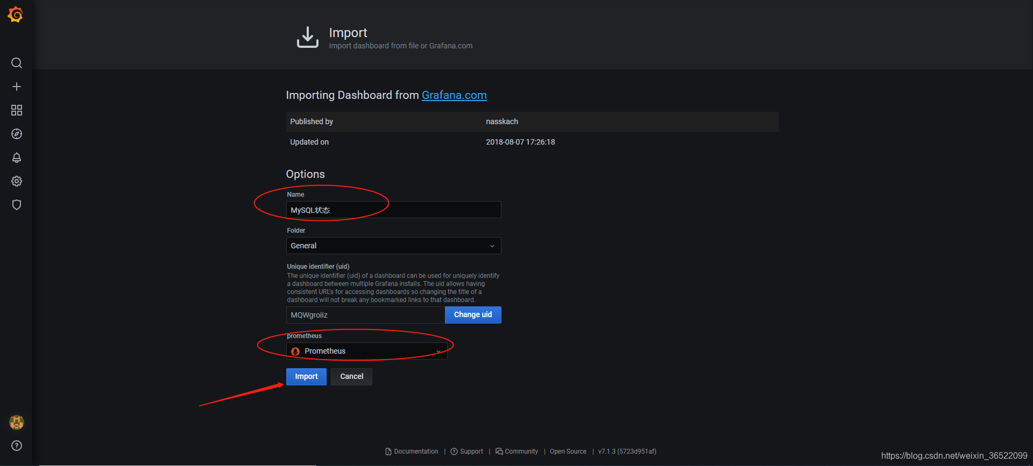Open the Open Source footer link

tap(568, 451)
